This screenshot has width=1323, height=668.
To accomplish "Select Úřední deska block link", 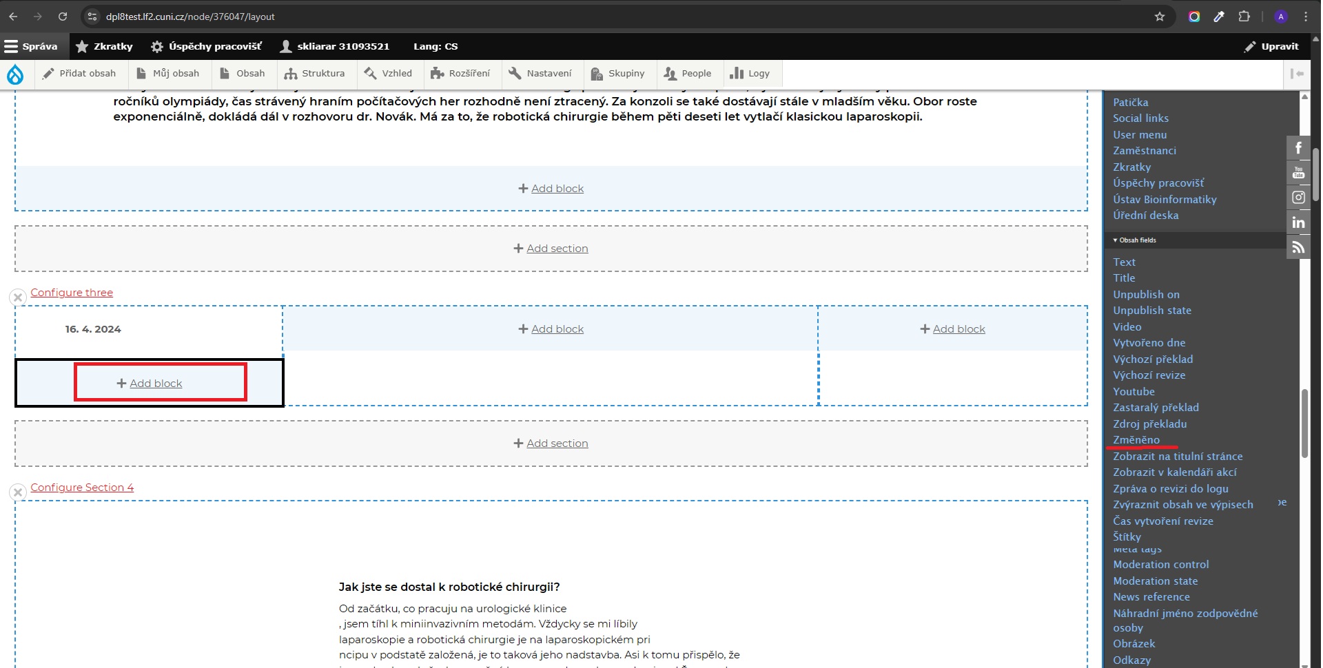I will tap(1146, 216).
